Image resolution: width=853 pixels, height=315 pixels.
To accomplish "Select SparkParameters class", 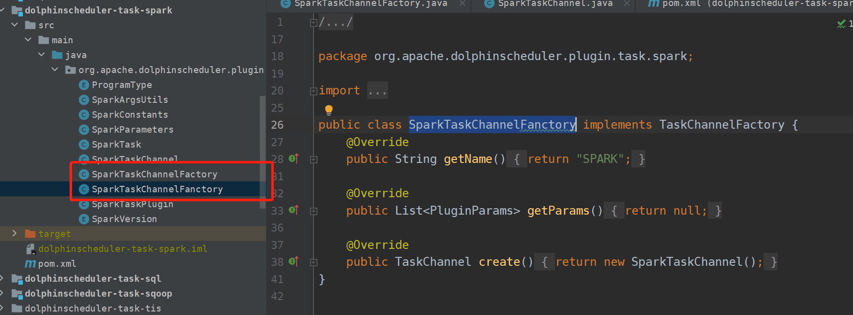I will click(133, 130).
